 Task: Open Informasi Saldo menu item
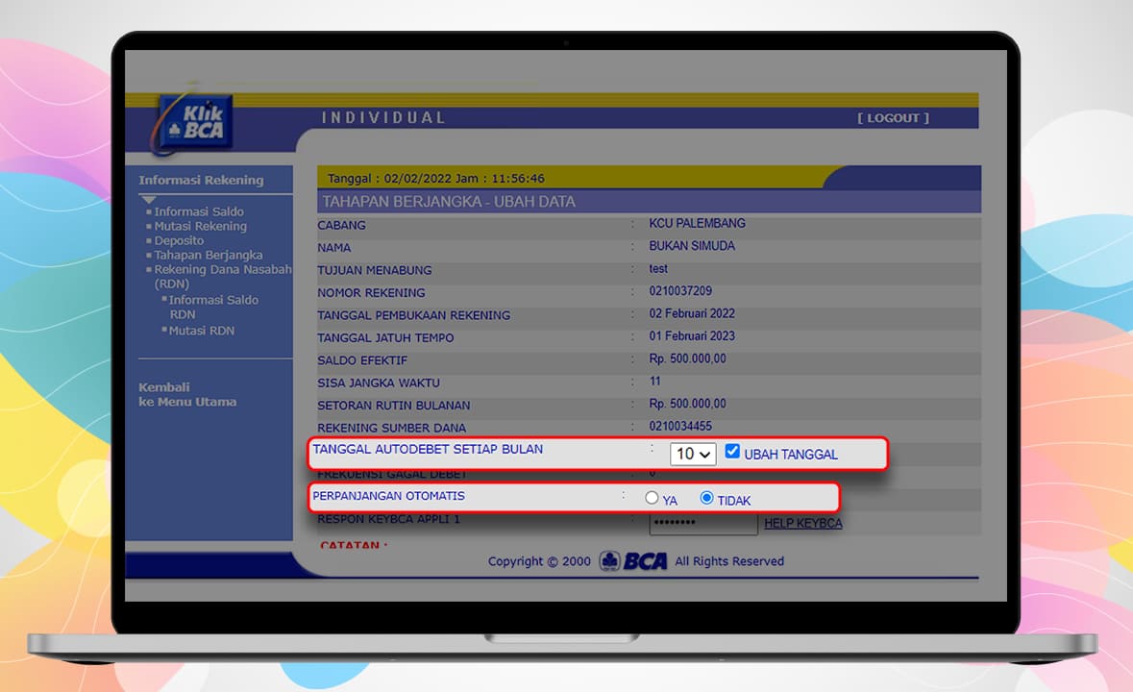(199, 211)
